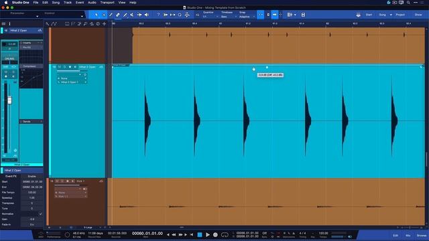Select the Mute tool
The image size is (429, 241).
point(132,15)
